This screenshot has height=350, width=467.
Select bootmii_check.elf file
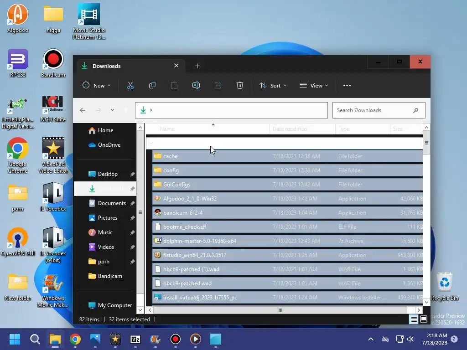point(287,227)
